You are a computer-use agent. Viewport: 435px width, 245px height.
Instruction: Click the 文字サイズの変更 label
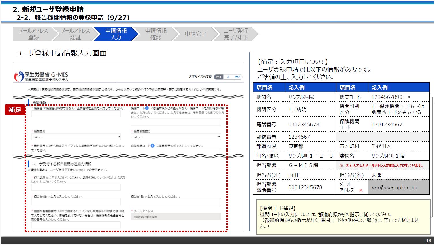(x=200, y=77)
